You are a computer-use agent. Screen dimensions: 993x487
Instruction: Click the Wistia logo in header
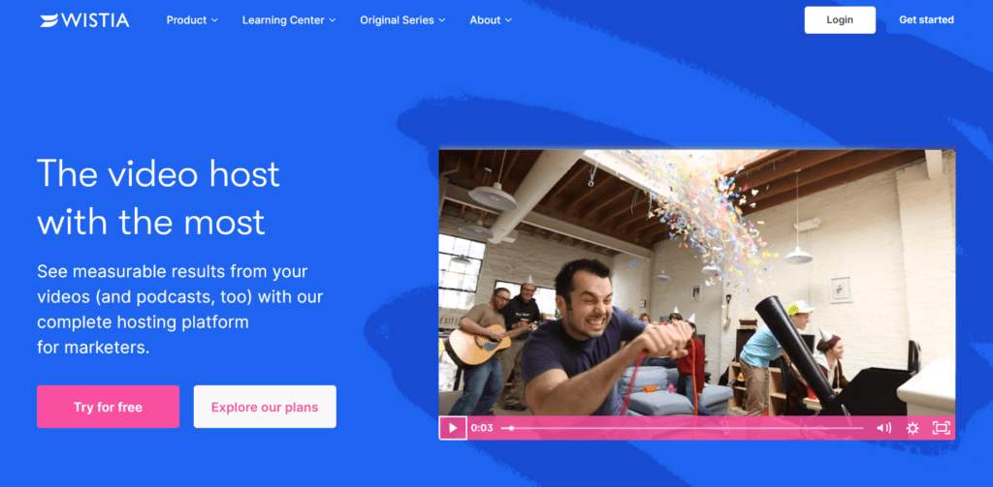(85, 20)
